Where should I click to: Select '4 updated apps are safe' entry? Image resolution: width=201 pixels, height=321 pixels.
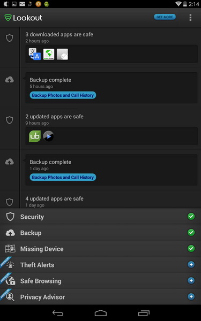coord(54,198)
